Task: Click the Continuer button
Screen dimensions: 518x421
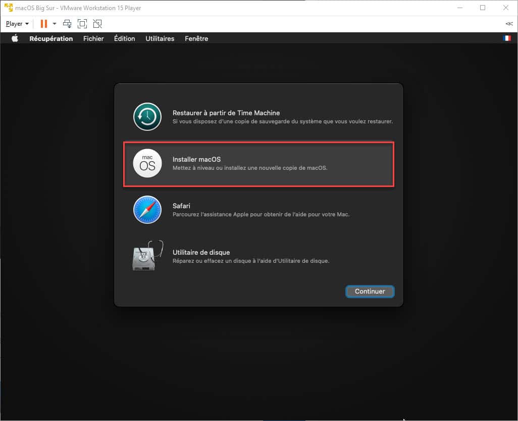Action: (370, 291)
